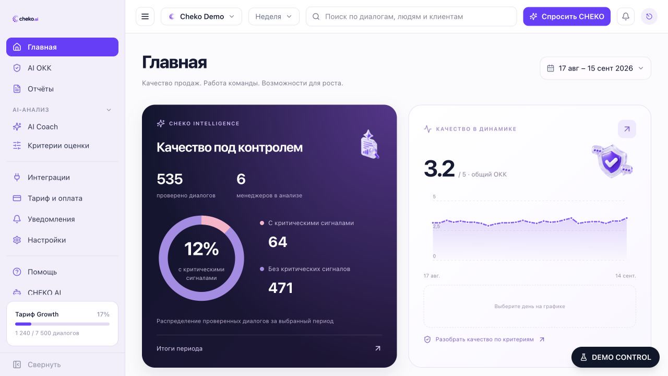Screen dimensions: 668x376
Task: Click the sparkle icon beside AI Coach
Action: point(17,127)
